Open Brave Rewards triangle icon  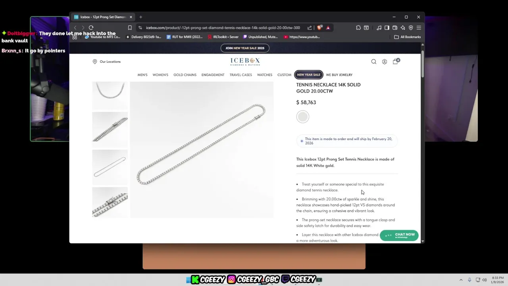(328, 28)
